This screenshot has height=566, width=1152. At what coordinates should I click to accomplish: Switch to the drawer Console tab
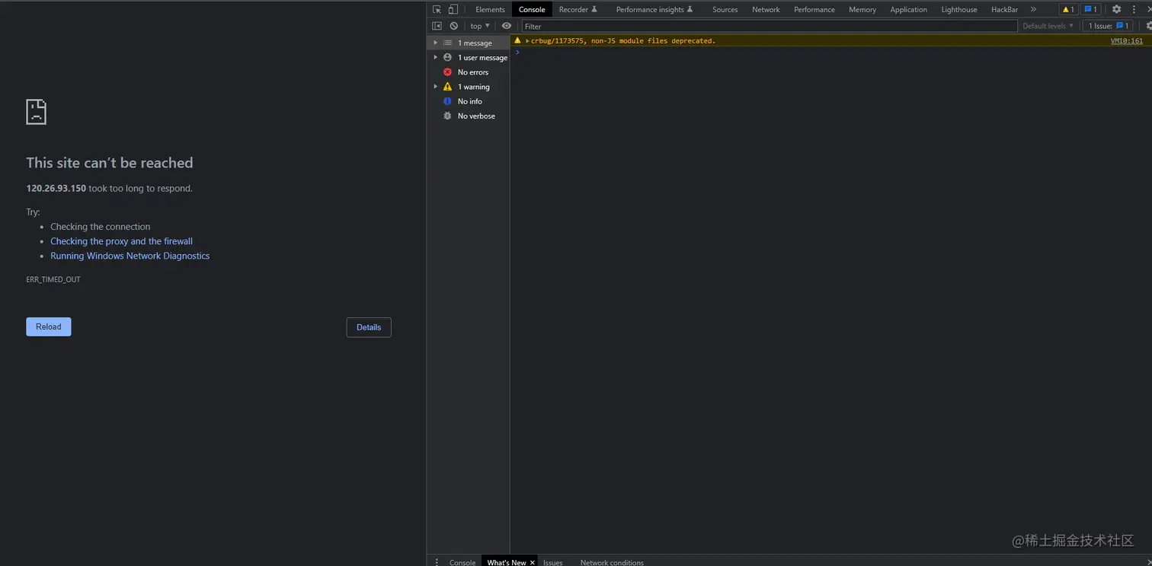tap(462, 562)
